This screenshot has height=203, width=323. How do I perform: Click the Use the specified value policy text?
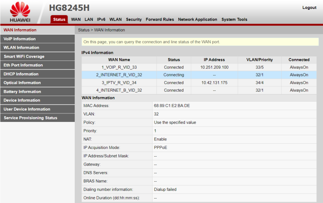(x=175, y=123)
